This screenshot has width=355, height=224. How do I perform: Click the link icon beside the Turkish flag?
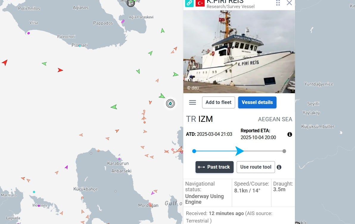click(x=189, y=3)
